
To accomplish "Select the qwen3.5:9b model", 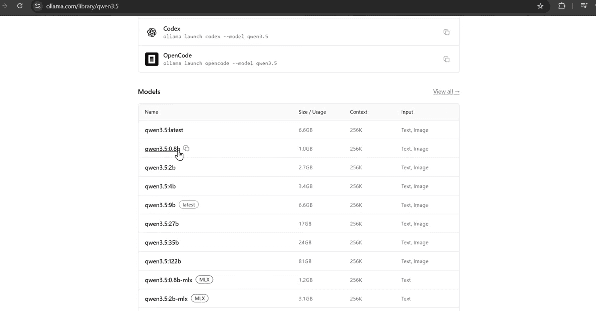I will [160, 205].
